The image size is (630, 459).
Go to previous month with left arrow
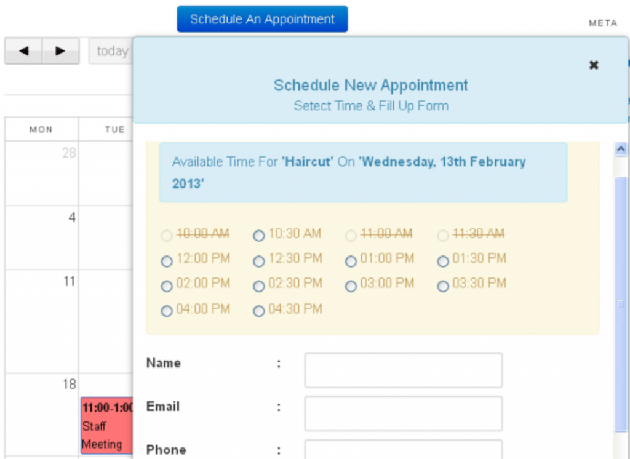click(23, 51)
